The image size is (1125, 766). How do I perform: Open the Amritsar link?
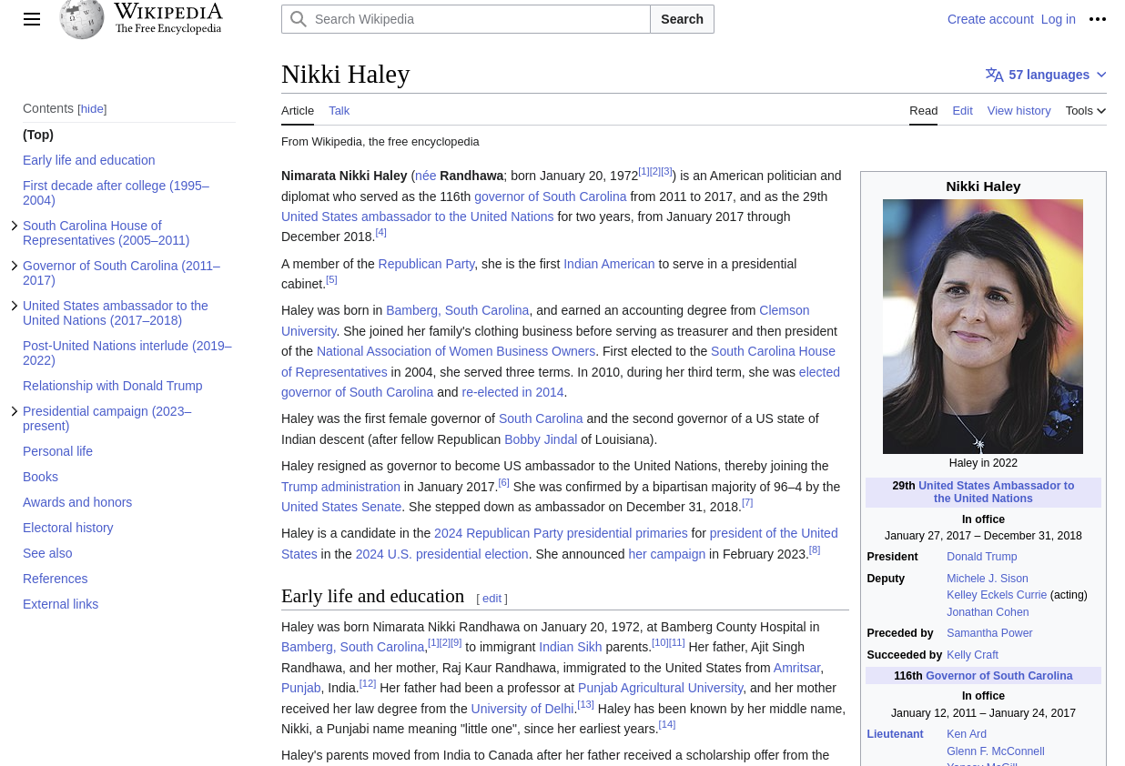797,668
